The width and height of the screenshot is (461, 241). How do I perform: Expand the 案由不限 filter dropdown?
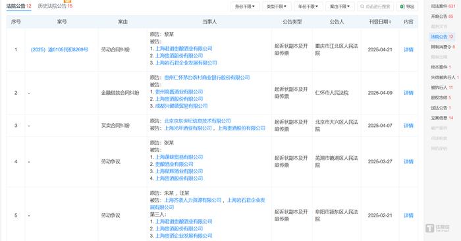[x=340, y=7]
